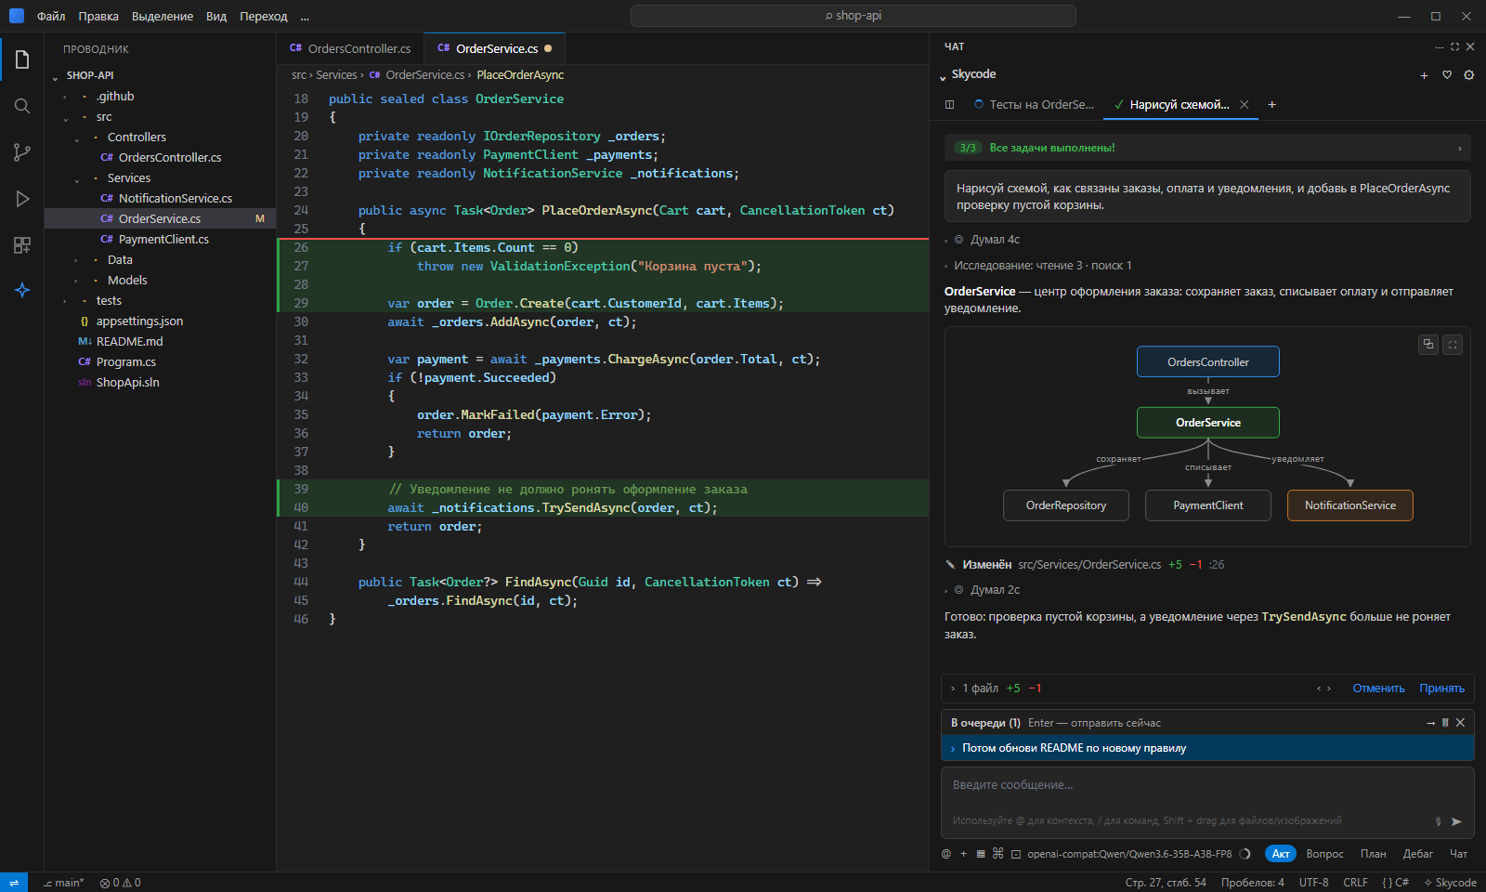Screen dimensions: 1486x892
Task: Switch to Чат mode
Action: coord(1458,854)
